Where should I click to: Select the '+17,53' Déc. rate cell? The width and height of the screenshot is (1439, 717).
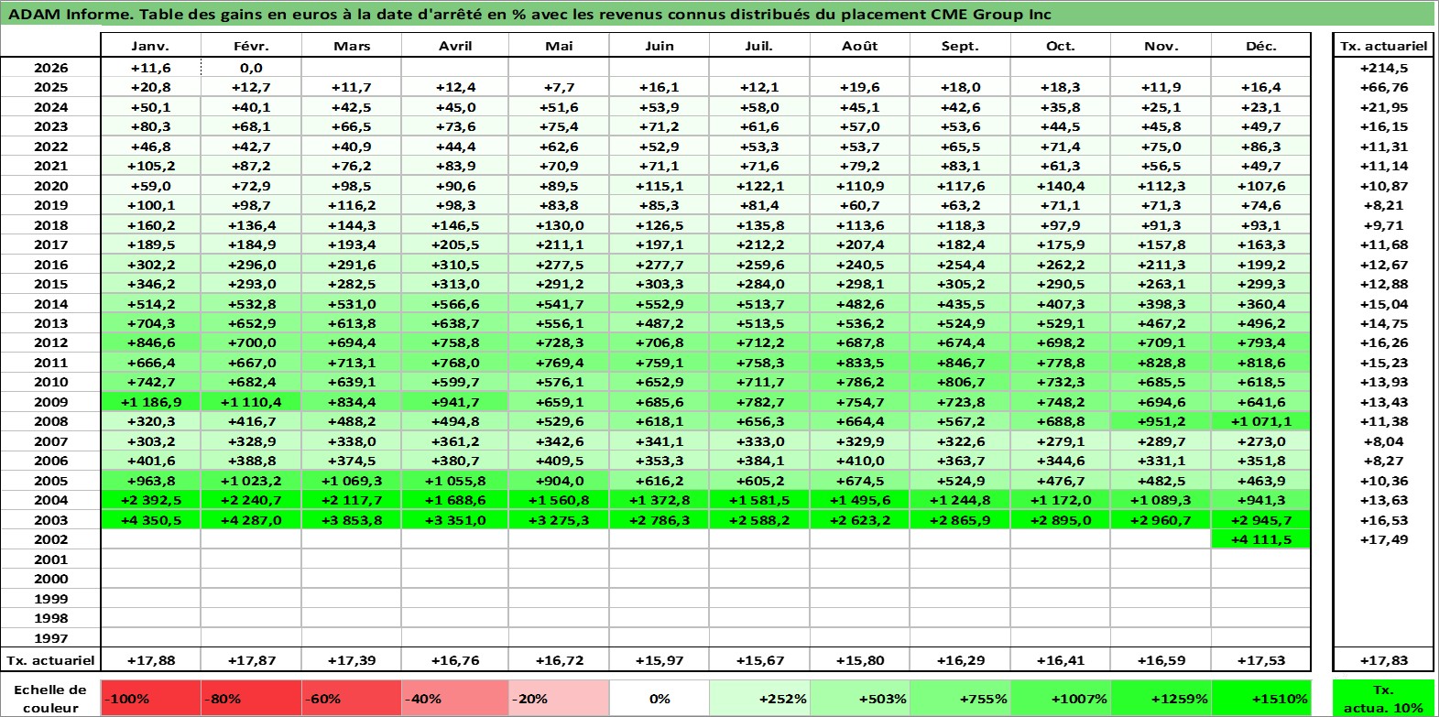coord(1260,660)
